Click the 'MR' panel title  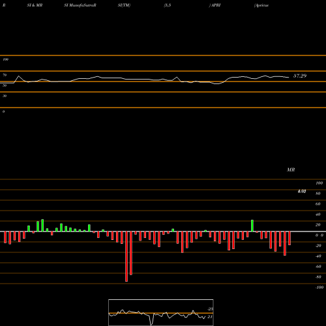click(x=291, y=170)
